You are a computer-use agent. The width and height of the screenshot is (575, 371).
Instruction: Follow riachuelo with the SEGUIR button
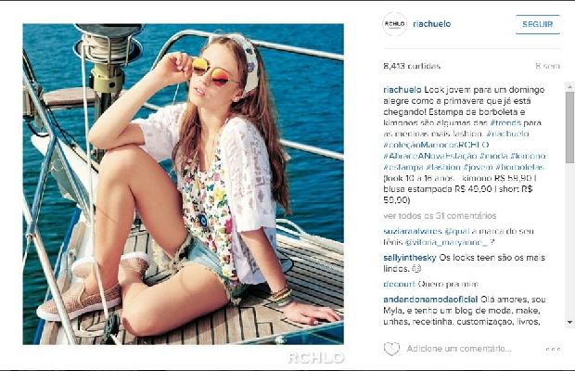tap(538, 24)
